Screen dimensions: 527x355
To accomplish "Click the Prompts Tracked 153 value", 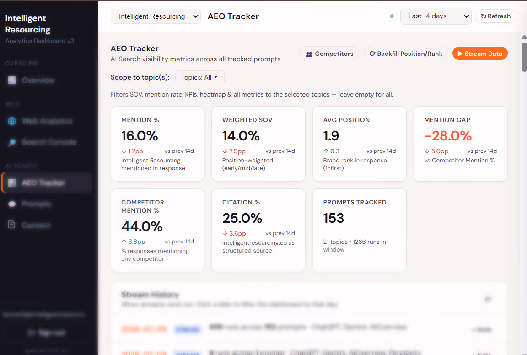I will click(333, 218).
